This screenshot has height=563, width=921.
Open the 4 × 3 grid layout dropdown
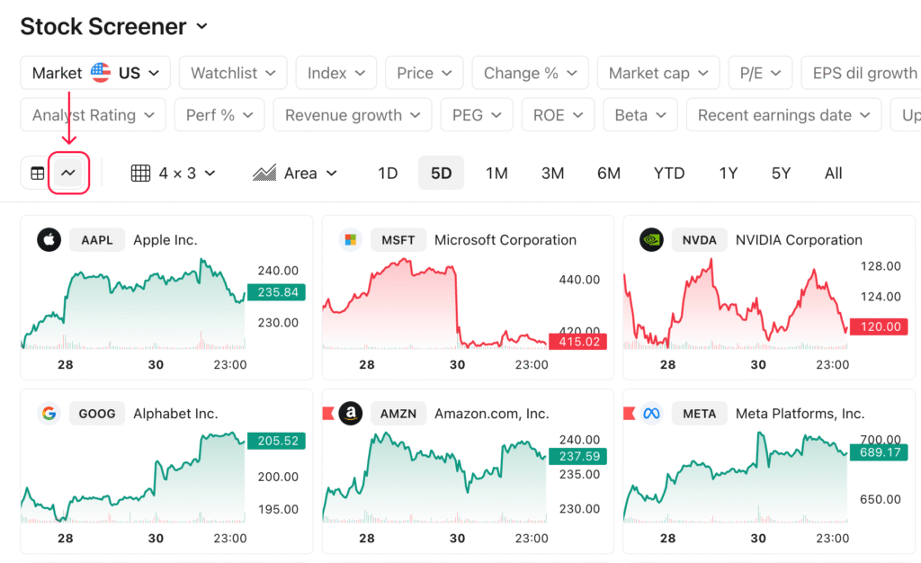coord(174,174)
